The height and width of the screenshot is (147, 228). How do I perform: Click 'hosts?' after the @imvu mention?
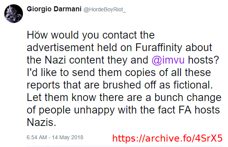(x=203, y=60)
